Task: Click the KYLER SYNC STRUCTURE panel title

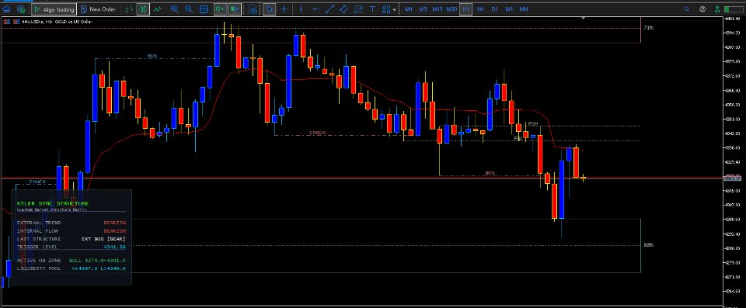Action: 52,203
